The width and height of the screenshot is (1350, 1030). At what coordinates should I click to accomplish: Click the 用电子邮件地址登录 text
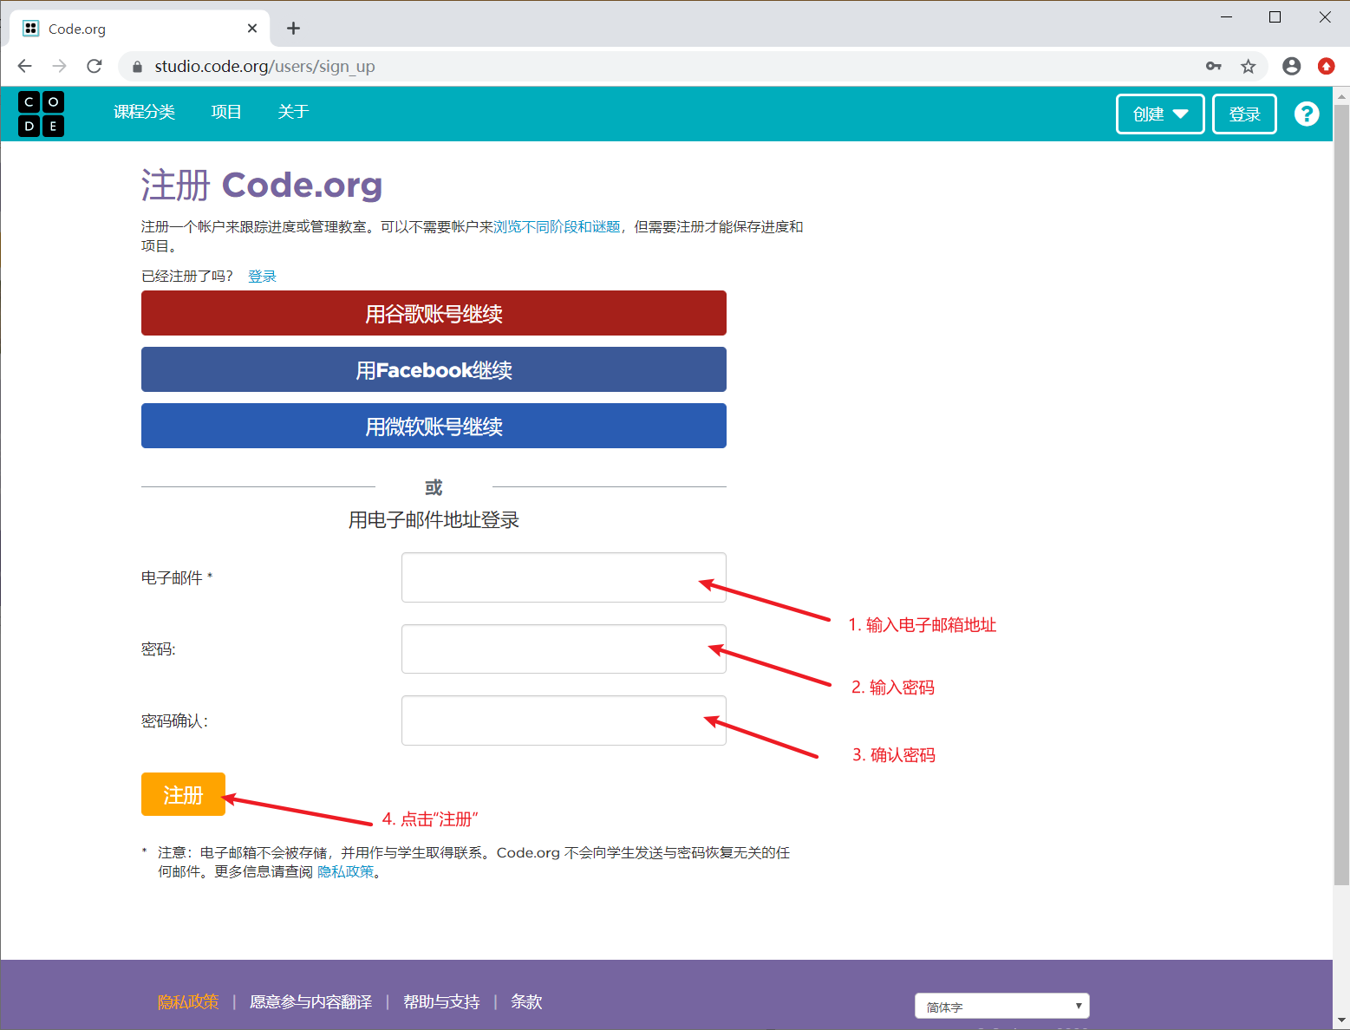[x=434, y=519]
